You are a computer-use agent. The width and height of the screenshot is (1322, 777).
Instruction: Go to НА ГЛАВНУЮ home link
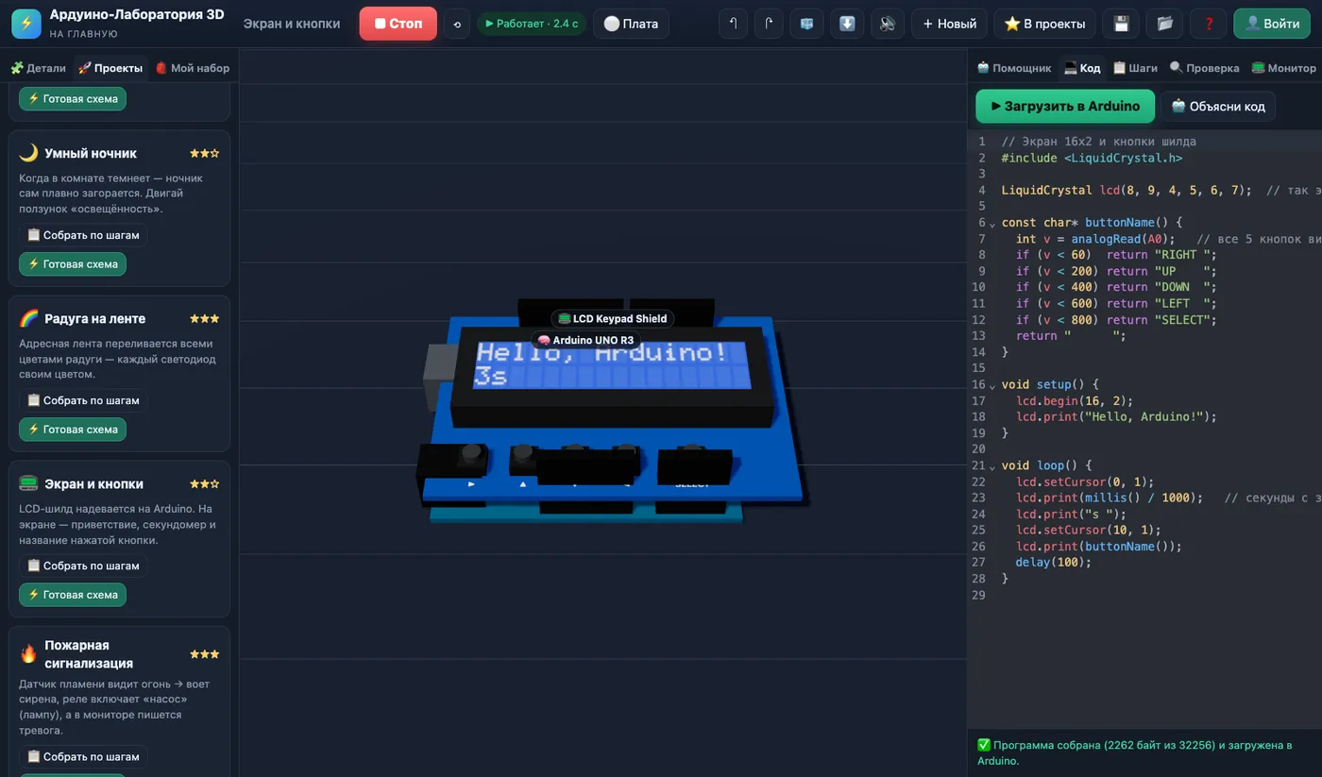pyautogui.click(x=83, y=34)
